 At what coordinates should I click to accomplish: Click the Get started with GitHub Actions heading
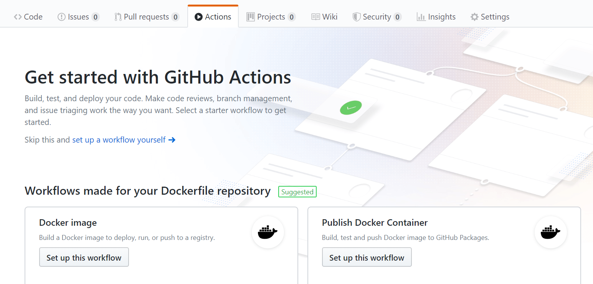158,77
